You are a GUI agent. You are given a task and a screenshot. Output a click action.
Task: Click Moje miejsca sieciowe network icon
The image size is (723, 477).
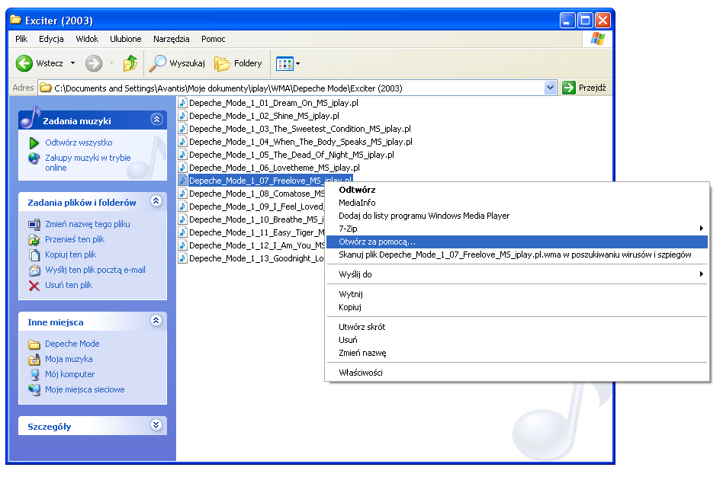click(x=34, y=390)
